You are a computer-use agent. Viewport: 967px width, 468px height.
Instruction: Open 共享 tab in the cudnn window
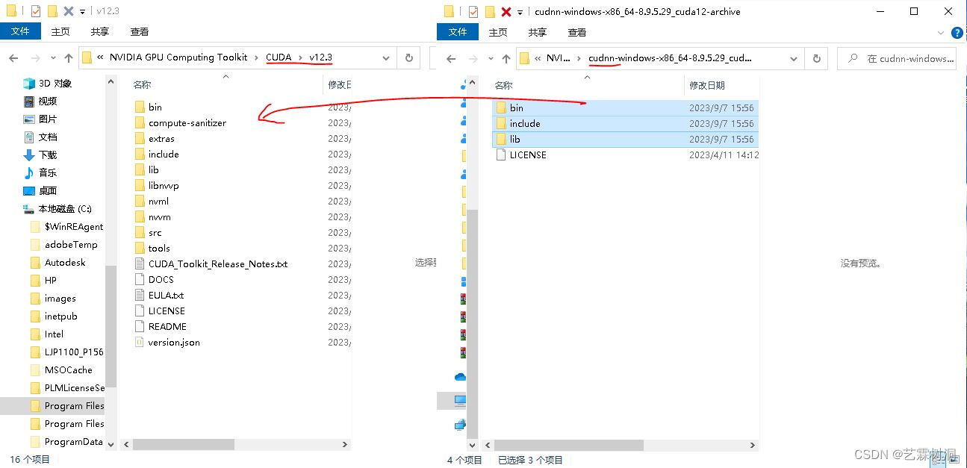point(537,32)
